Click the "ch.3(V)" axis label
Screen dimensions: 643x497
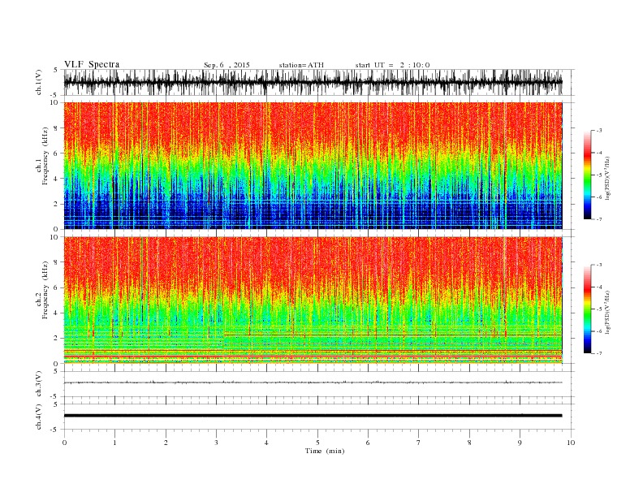(x=39, y=384)
